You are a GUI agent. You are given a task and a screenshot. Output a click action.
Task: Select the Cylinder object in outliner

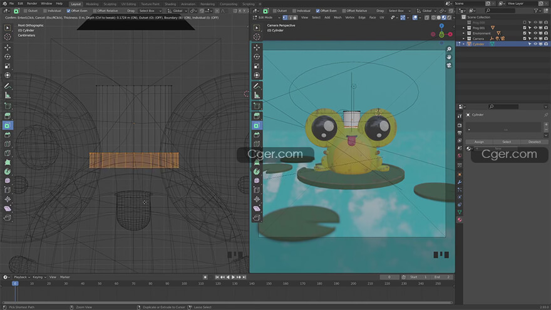tap(478, 44)
